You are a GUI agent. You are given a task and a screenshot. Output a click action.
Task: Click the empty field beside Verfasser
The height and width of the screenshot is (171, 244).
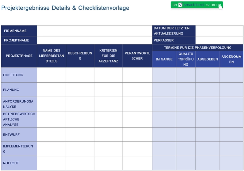coord(219,40)
